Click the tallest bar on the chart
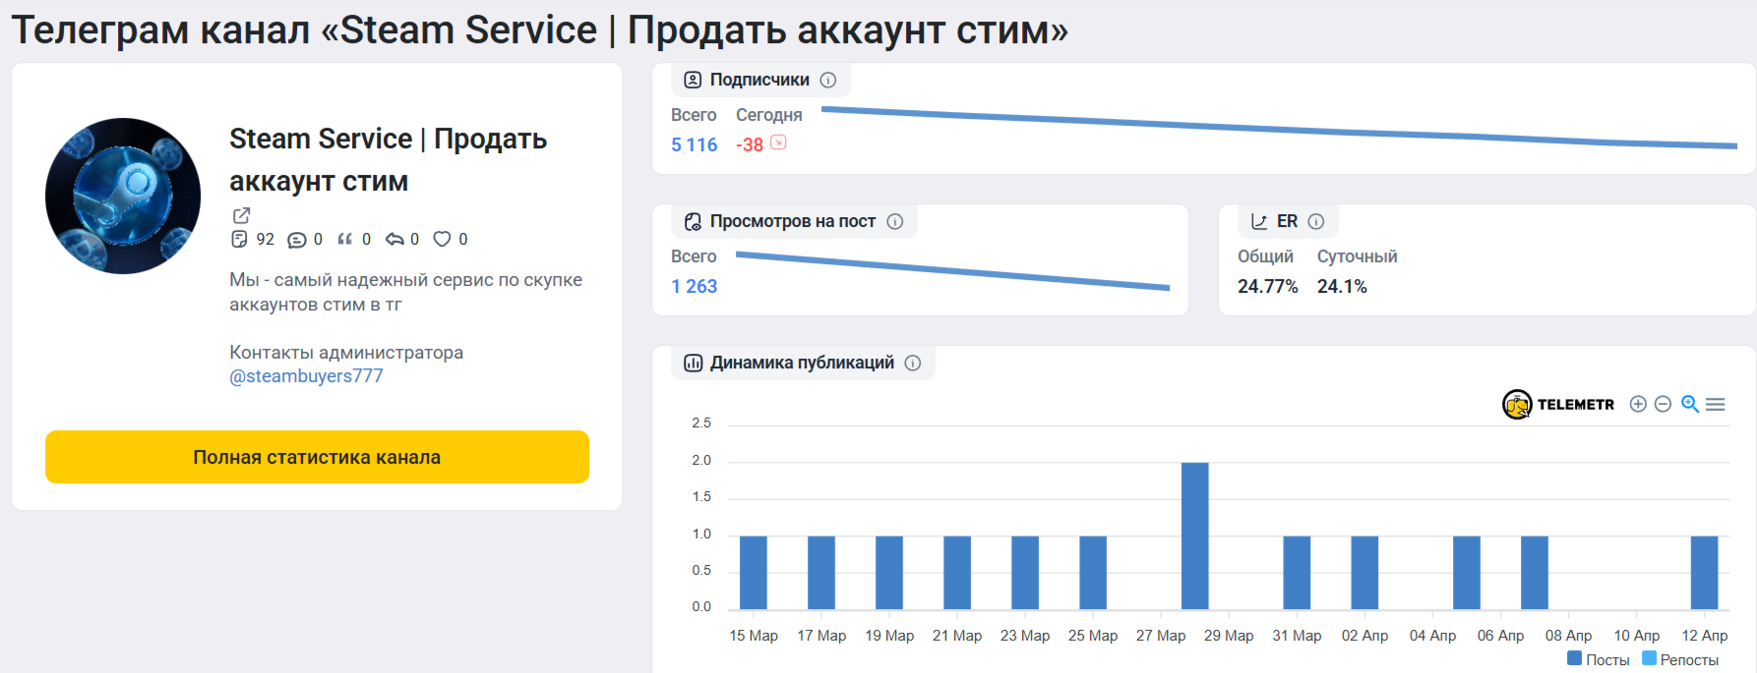 [x=1194, y=535]
